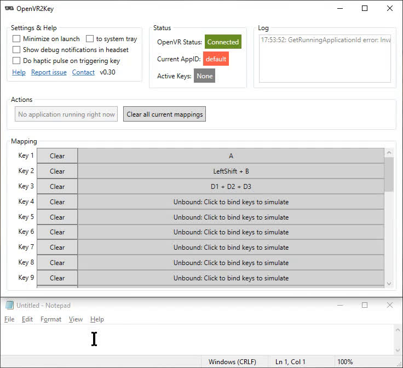This screenshot has width=403, height=368.
Task: Click the OpenVR2Key headset icon in title bar
Action: click(x=9, y=9)
